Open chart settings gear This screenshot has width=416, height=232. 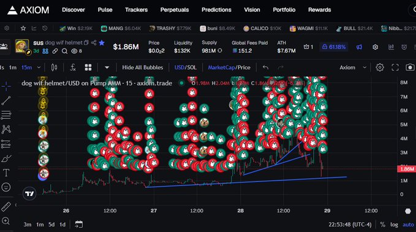380,67
